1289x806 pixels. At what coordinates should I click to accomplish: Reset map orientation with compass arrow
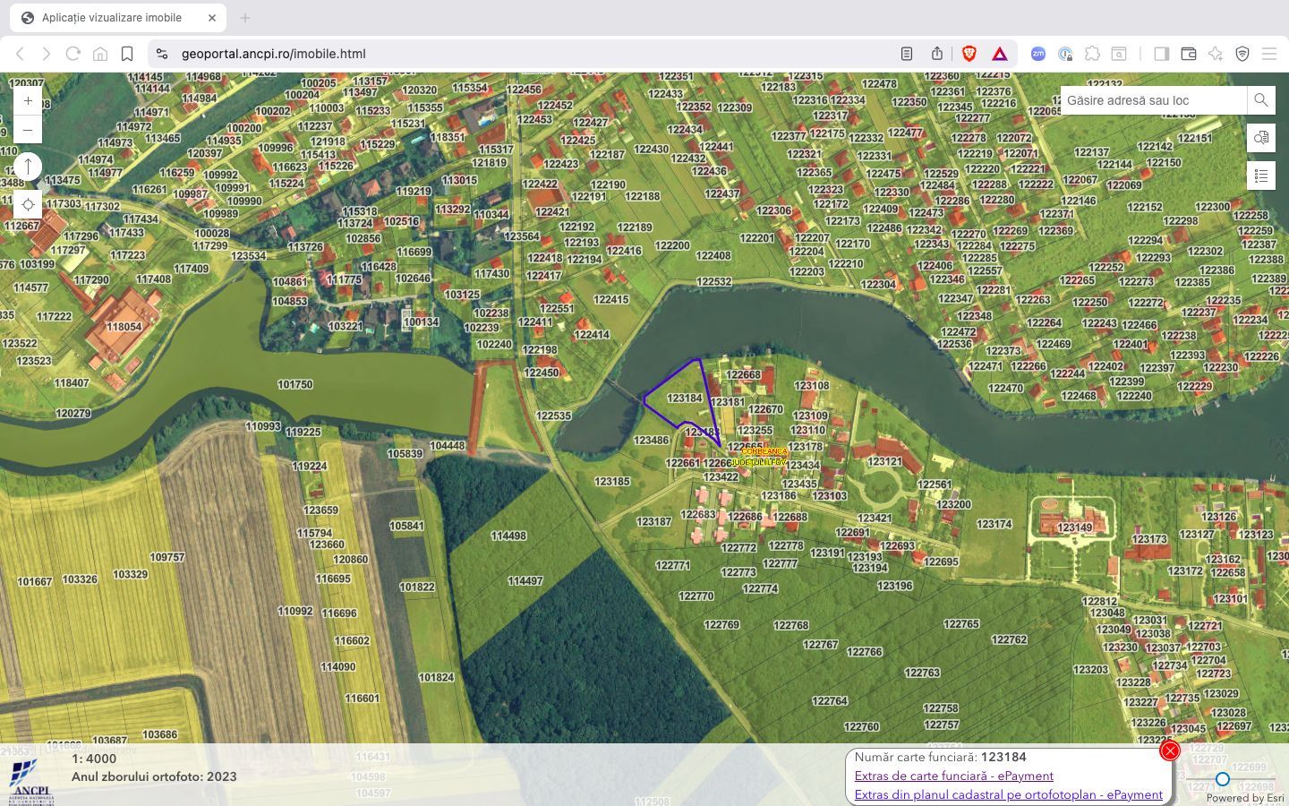pyautogui.click(x=28, y=167)
